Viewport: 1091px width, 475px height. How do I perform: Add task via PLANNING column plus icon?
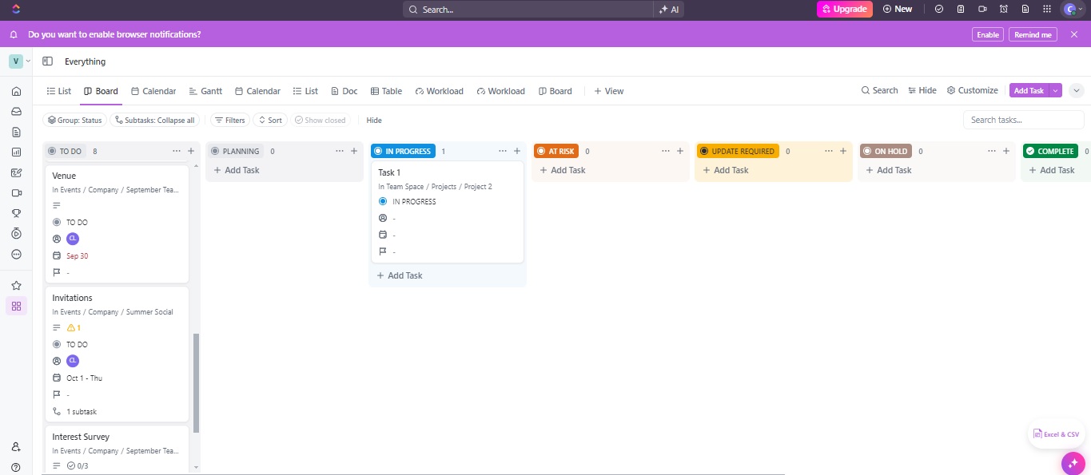point(354,151)
